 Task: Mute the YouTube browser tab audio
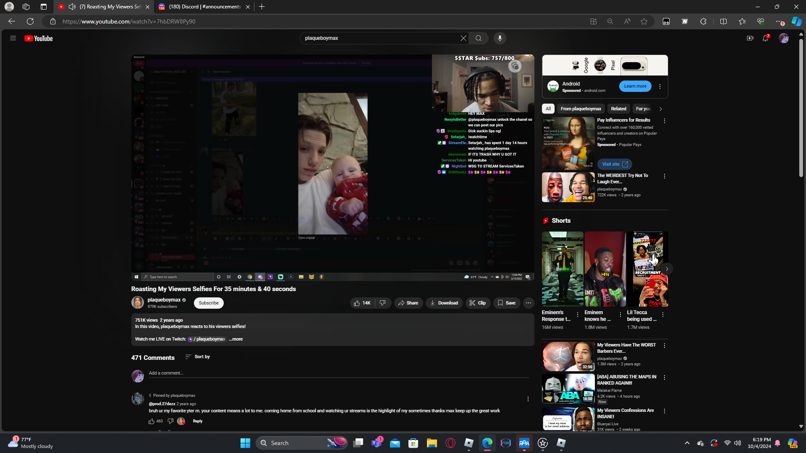click(x=72, y=7)
